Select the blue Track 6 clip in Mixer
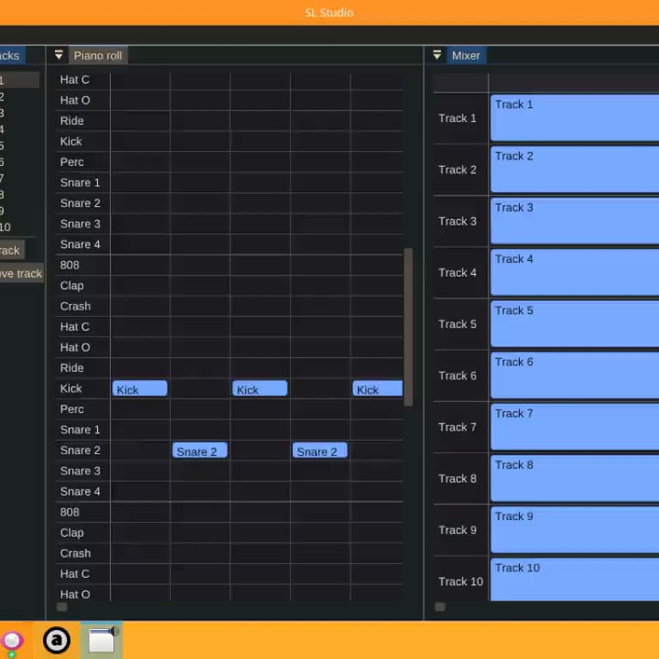659x659 pixels. pos(575,375)
